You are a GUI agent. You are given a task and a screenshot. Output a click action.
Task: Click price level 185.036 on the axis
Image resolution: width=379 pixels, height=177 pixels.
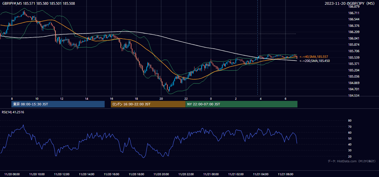tap(354, 76)
